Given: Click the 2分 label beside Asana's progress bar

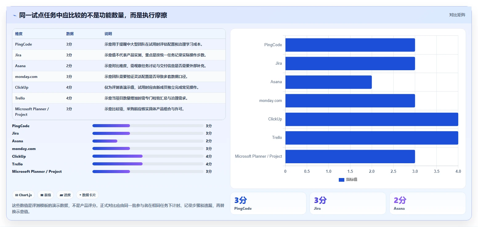Looking at the screenshot, I should (x=209, y=141).
